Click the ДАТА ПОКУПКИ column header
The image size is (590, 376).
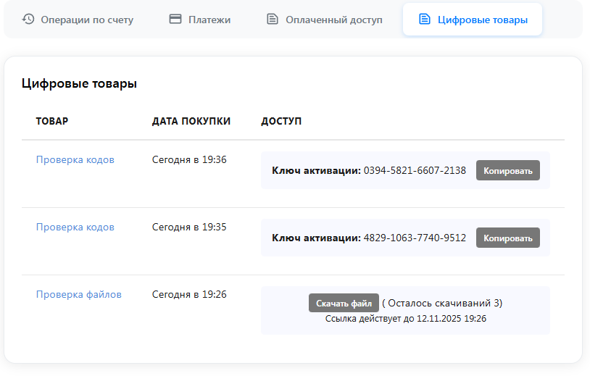[x=191, y=121]
